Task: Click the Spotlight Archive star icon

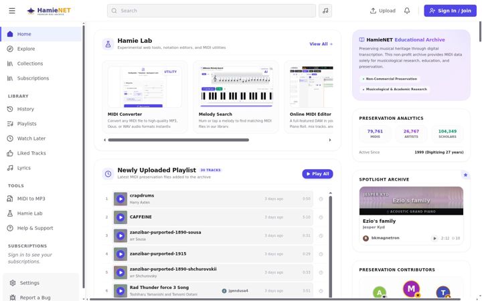Action: [x=465, y=175]
